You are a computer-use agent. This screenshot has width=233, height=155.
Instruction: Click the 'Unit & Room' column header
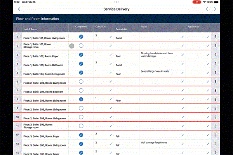click(x=30, y=29)
